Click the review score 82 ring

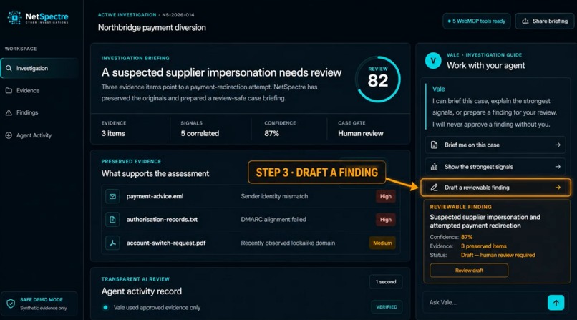378,79
